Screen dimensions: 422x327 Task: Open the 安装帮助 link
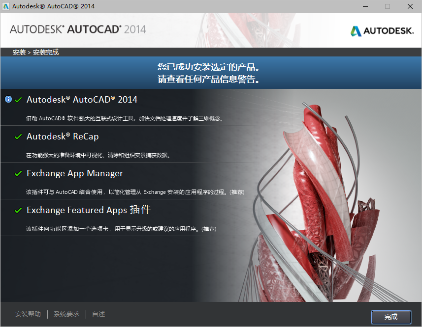pyautogui.click(x=28, y=314)
